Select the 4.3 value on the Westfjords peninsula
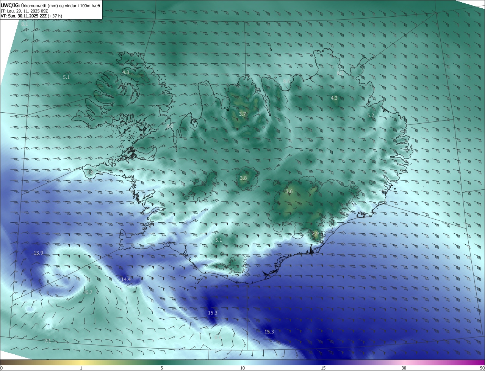485x371 pixels. pos(126,72)
